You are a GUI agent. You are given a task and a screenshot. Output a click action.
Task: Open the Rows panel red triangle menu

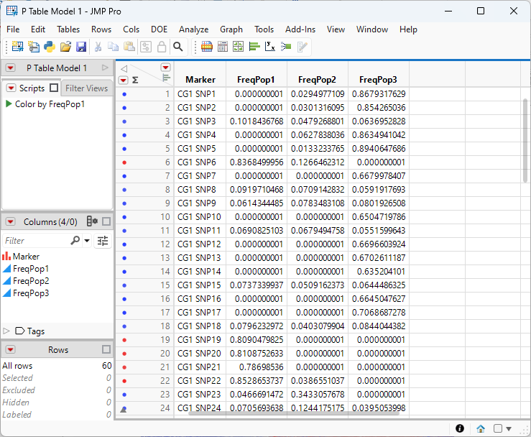[11, 349]
